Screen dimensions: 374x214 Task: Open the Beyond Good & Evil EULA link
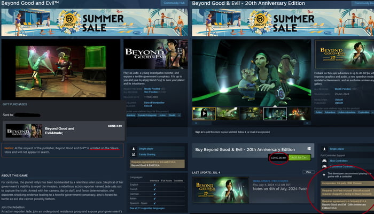pyautogui.click(x=146, y=166)
